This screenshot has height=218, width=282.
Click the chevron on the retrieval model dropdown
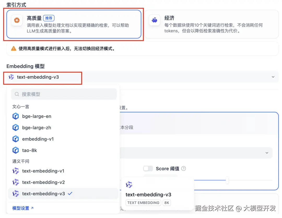pyautogui.click(x=267, y=153)
